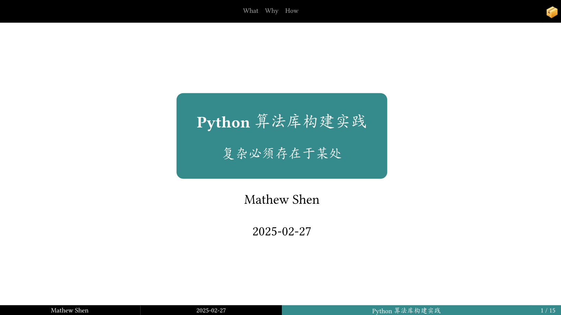Click "Mathew Shen" in the footer bar
561x315 pixels.
tap(70, 310)
